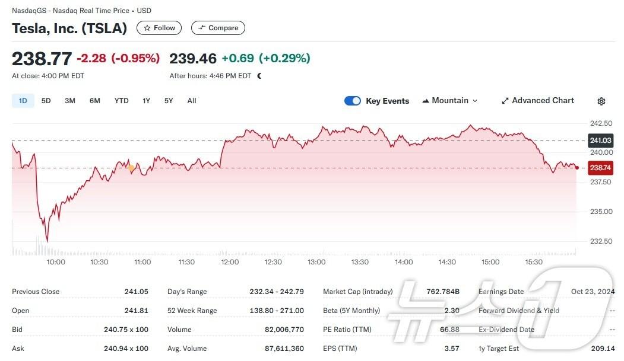Click the Mountain chart type icon
Viewport: 624px width, 361px height.
[426, 101]
